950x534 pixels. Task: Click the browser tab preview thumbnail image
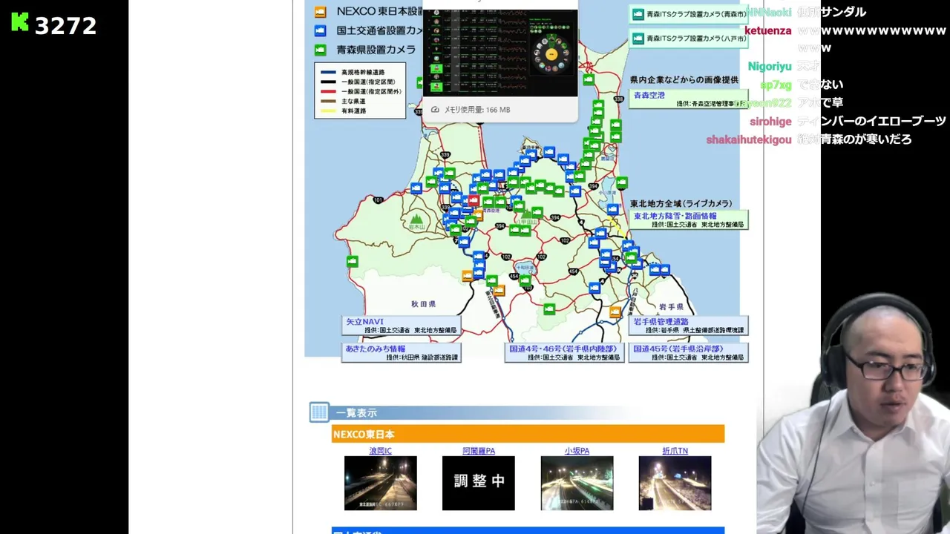[x=500, y=52]
